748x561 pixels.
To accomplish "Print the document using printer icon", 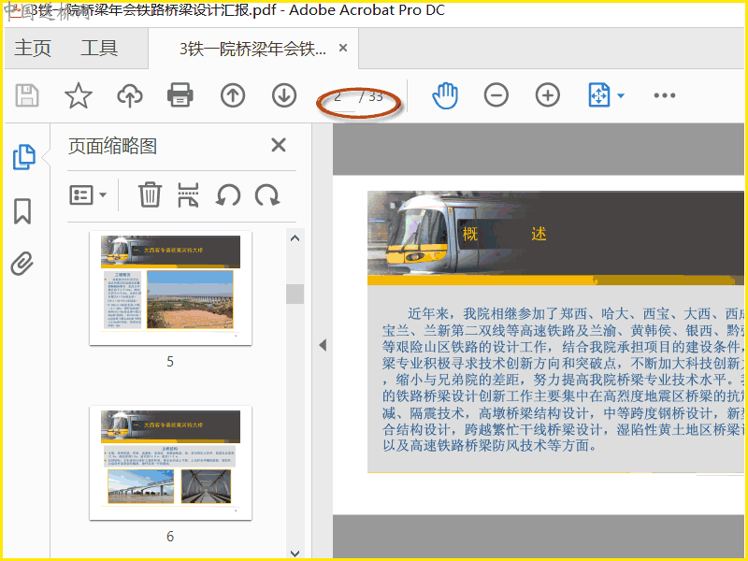I will 180,95.
